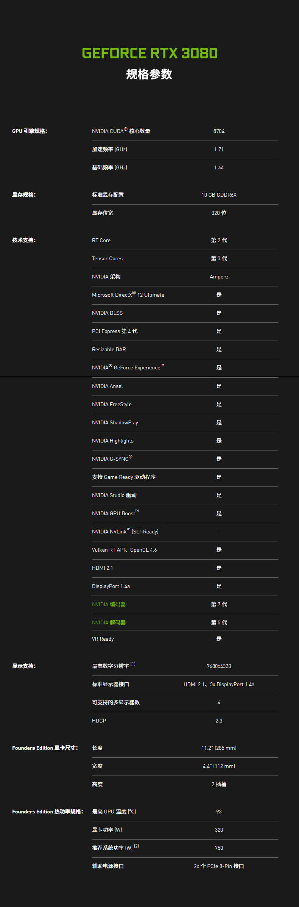Select the 显示支持 section label
This screenshot has height=907, width=299.
(24, 666)
